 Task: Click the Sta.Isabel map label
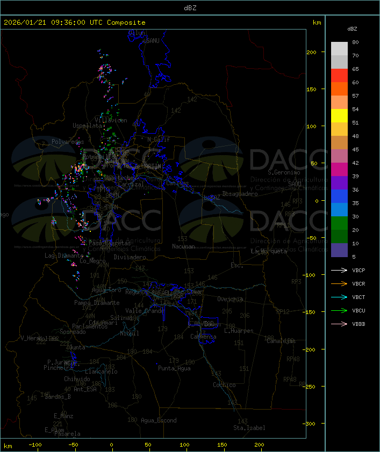(x=249, y=428)
